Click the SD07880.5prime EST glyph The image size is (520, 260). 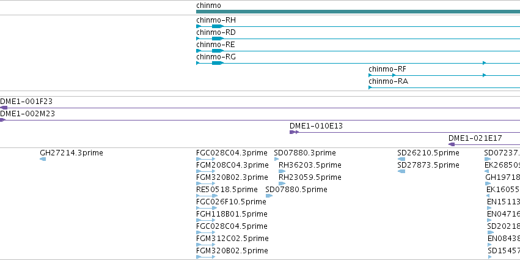[x=269, y=196]
